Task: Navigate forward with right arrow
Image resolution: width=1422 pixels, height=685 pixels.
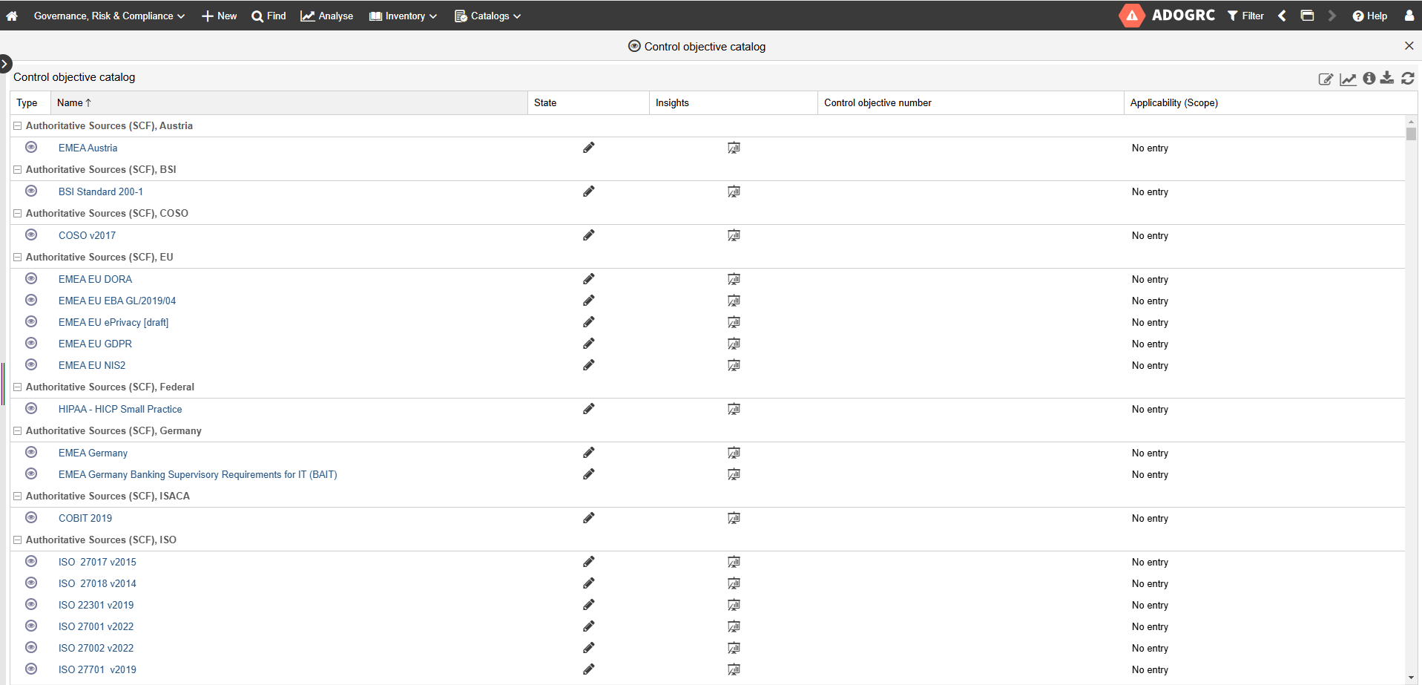Action: (x=1332, y=16)
